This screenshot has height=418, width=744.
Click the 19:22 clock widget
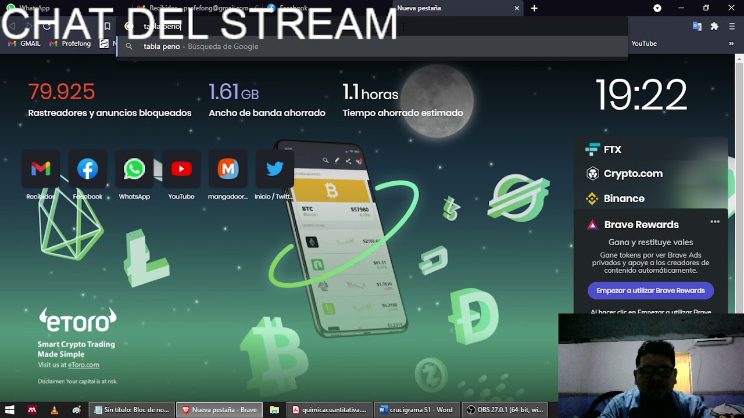[x=641, y=95]
